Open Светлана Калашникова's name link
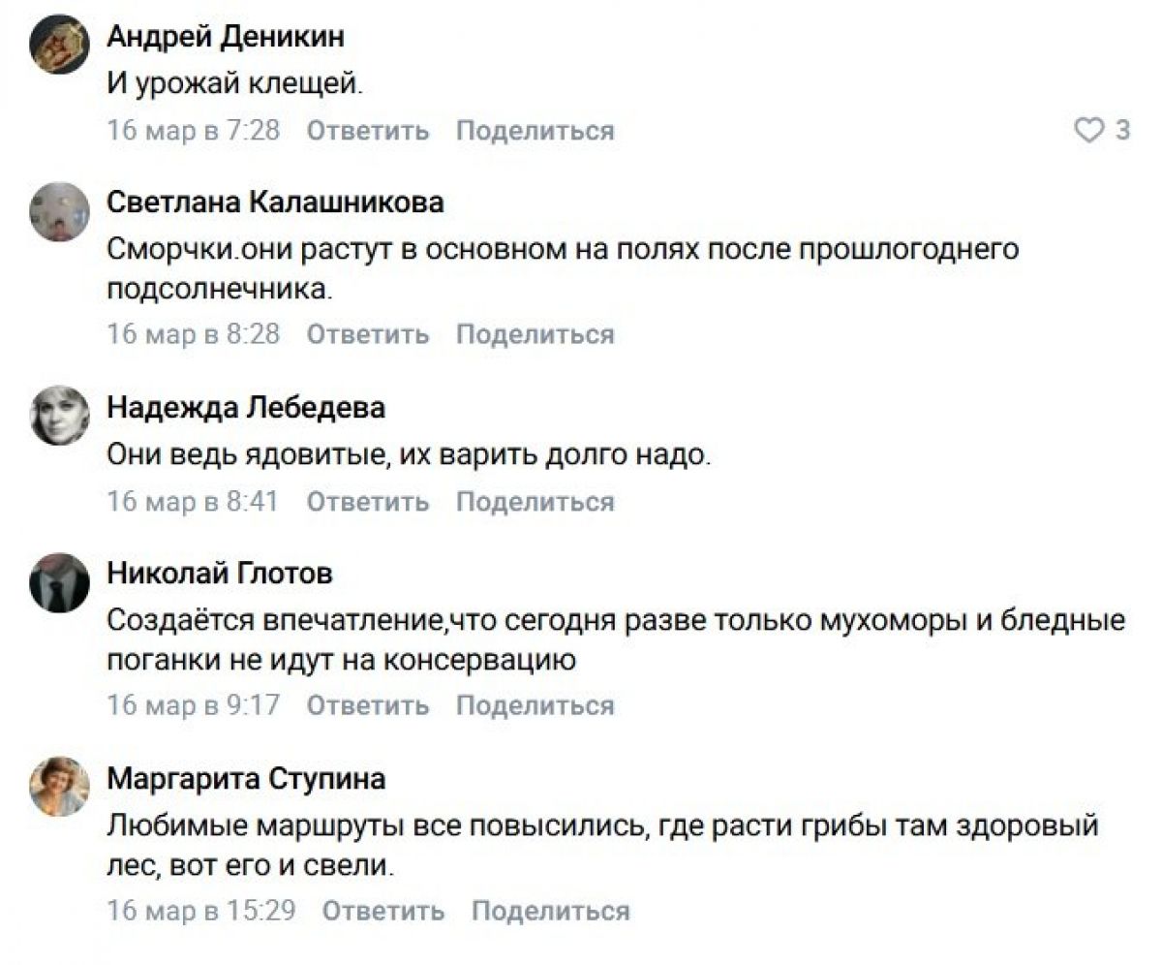The width and height of the screenshot is (1162, 965). pos(275,202)
